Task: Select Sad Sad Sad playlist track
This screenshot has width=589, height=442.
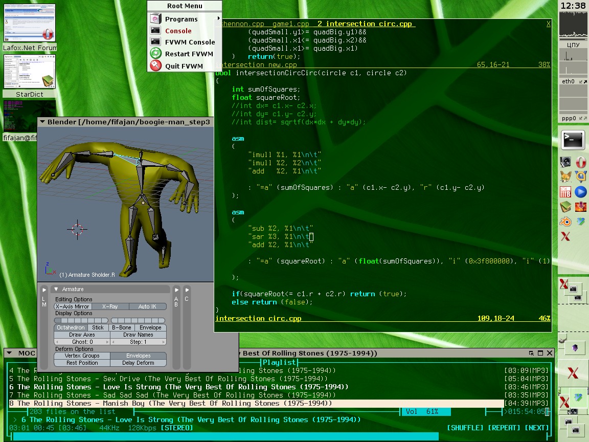Action: [279, 395]
